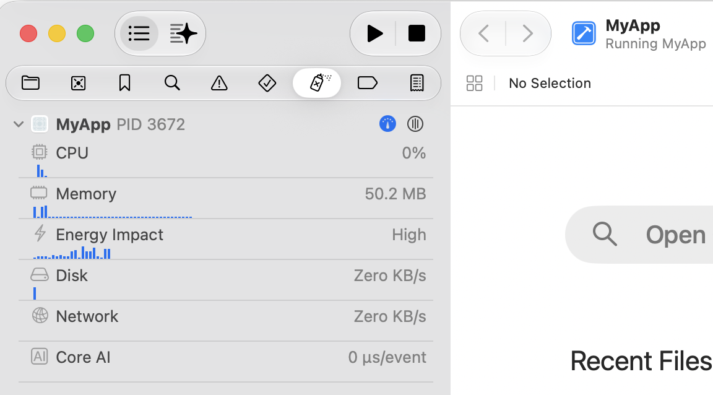
Task: Go back in editor history
Action: pyautogui.click(x=484, y=33)
